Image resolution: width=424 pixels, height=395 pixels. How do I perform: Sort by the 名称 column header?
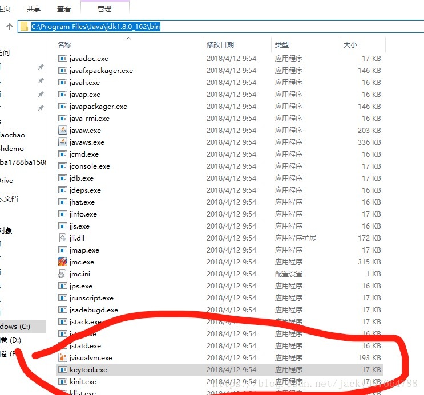pos(64,44)
